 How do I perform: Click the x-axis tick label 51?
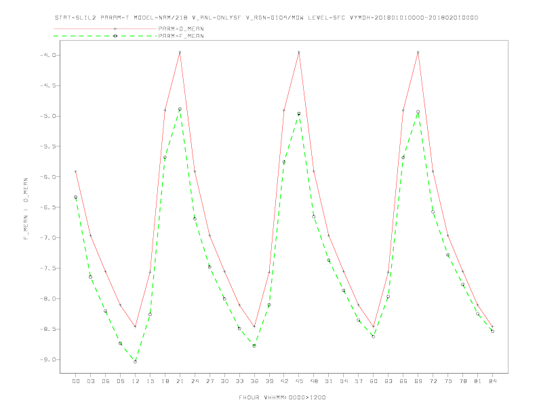point(329,381)
